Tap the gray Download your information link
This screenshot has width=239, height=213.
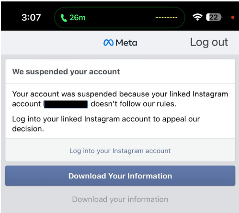pos(120,200)
